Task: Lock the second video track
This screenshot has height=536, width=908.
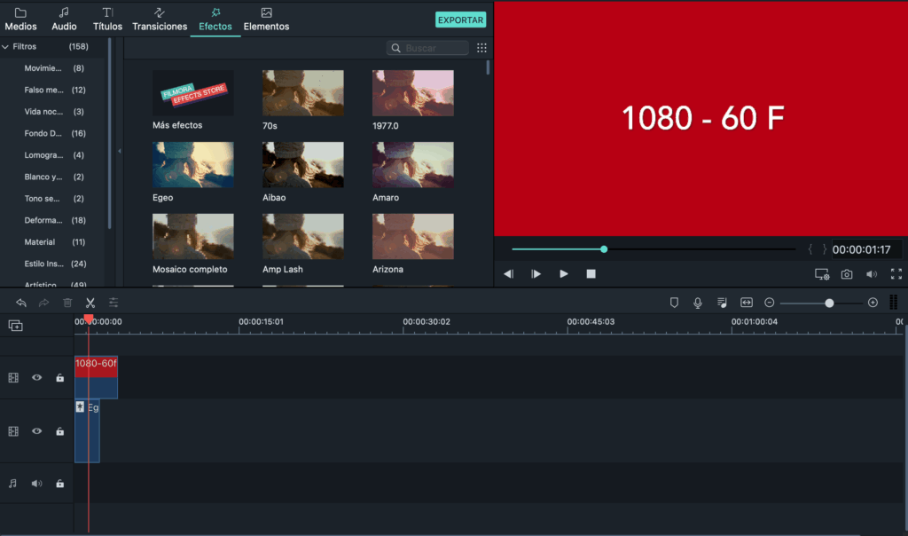Action: 59,430
